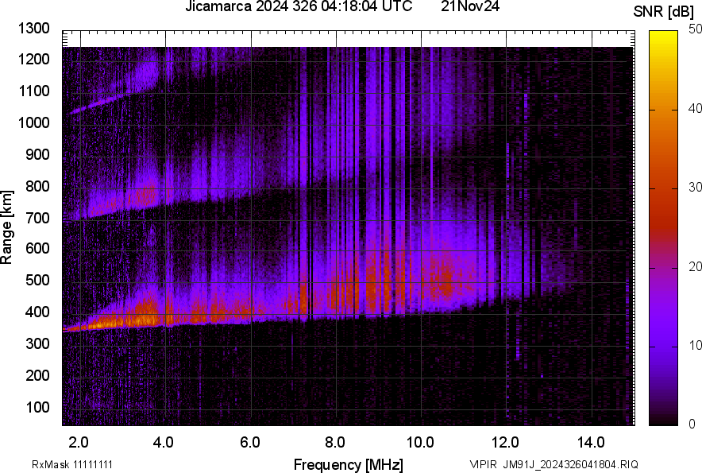The image size is (702, 473).
Task: Click the 700 range tick label
Action: [38, 217]
